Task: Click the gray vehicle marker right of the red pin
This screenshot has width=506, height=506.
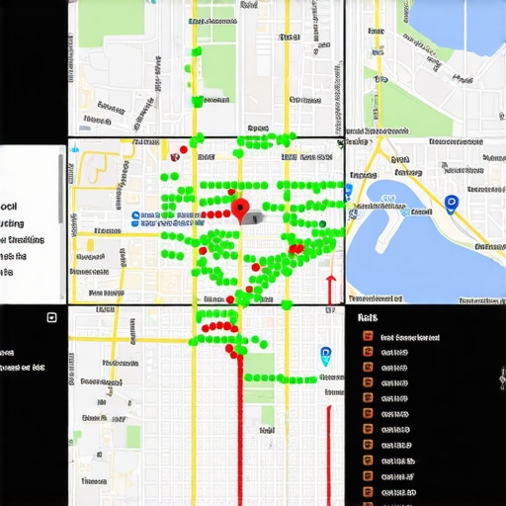Action: tap(254, 217)
